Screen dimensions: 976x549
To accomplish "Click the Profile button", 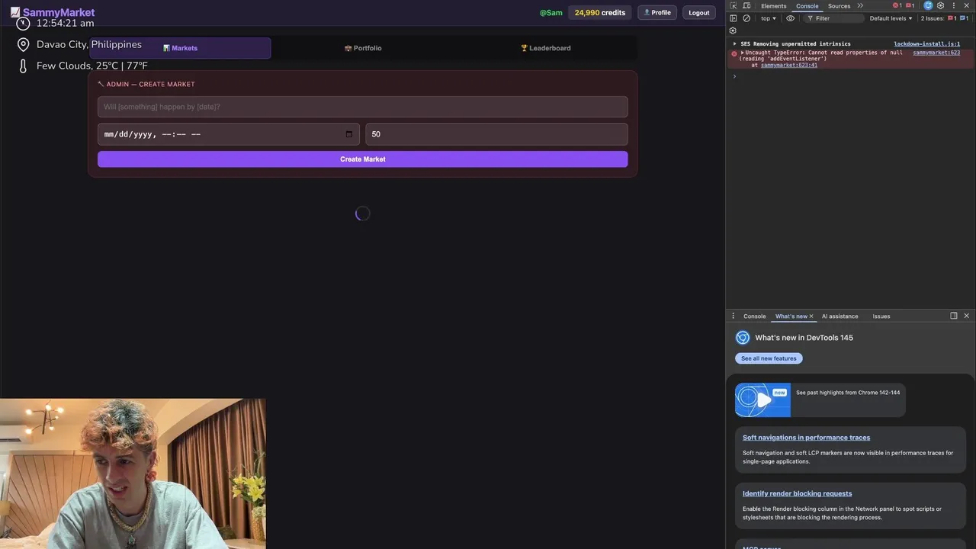I will [x=657, y=12].
